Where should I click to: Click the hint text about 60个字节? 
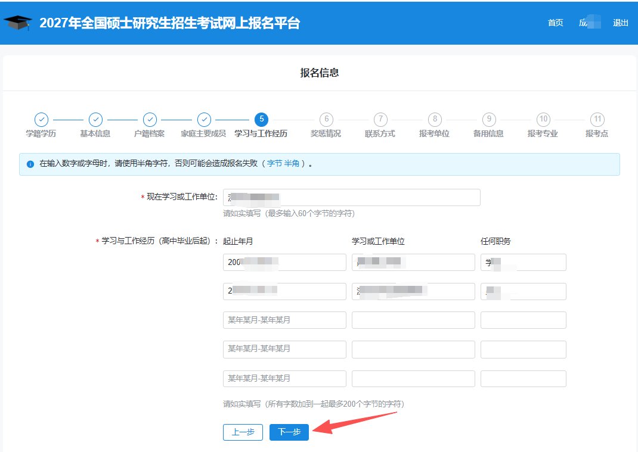point(289,213)
